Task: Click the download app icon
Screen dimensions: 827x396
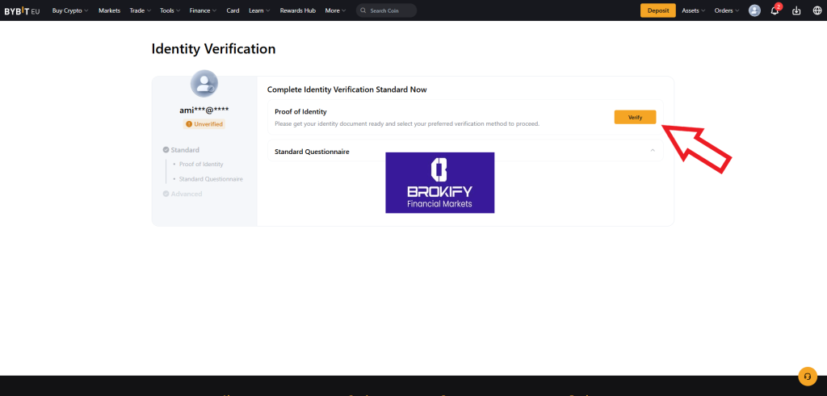Action: (796, 10)
